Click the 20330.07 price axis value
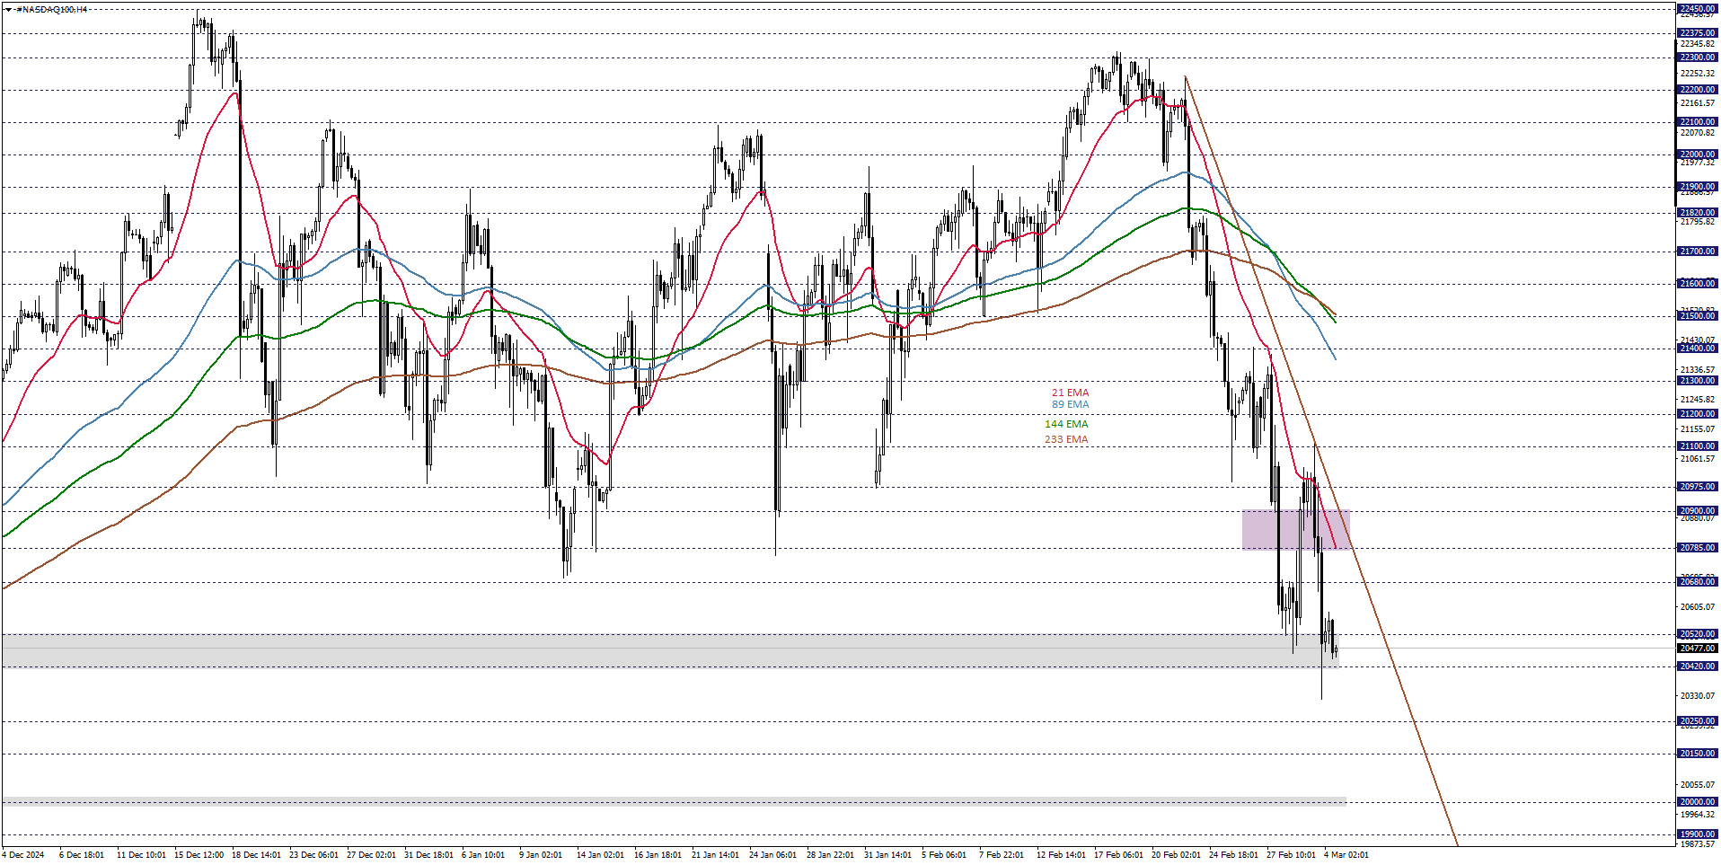 point(1698,696)
